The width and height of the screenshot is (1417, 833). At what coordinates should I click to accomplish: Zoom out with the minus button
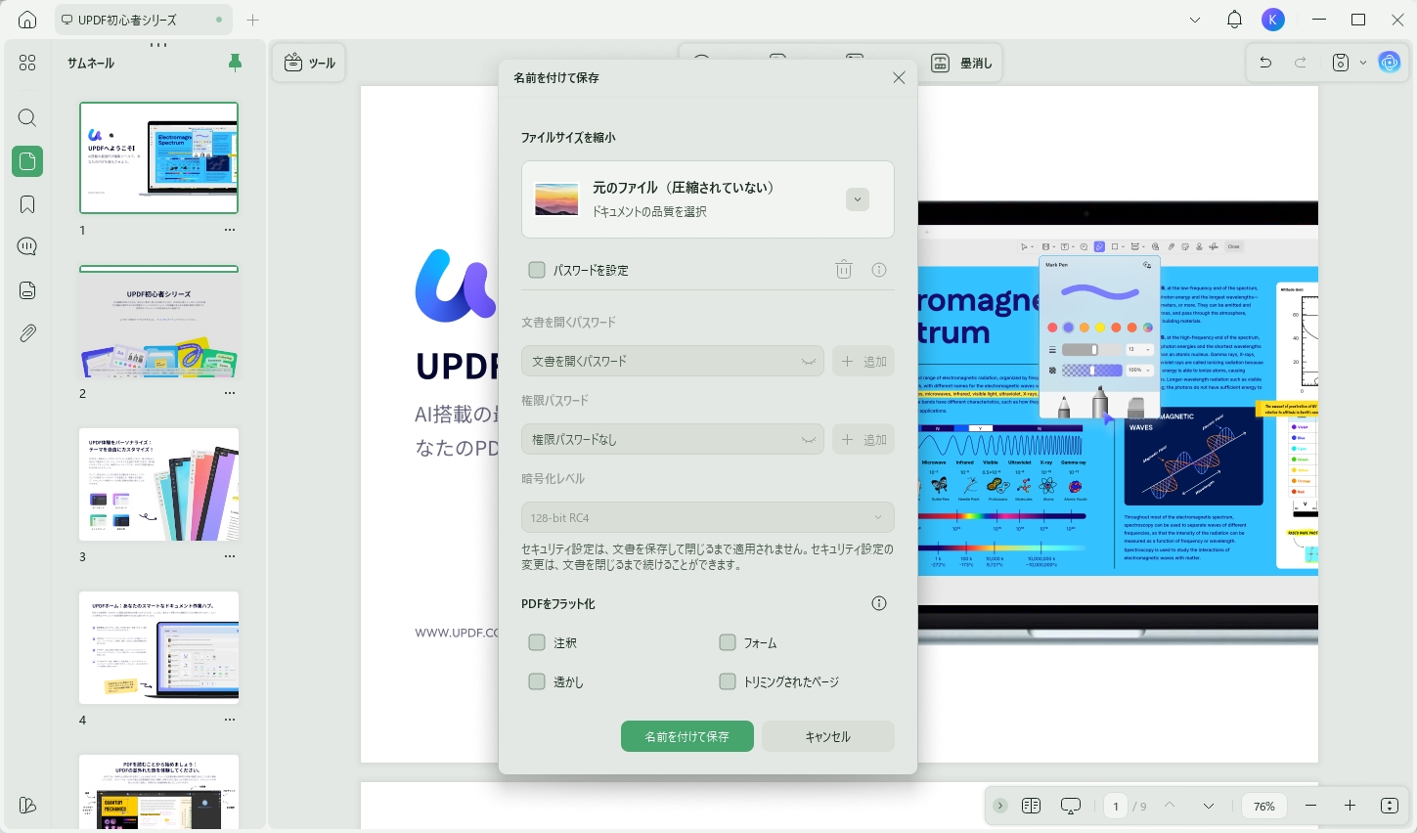pos(1310,806)
